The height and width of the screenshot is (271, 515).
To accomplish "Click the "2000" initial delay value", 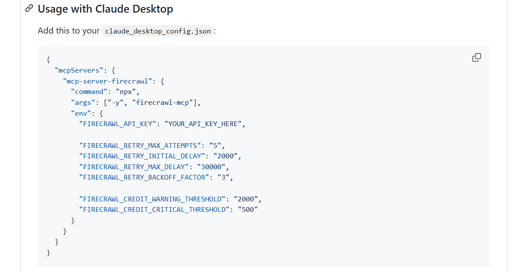I will point(225,156).
